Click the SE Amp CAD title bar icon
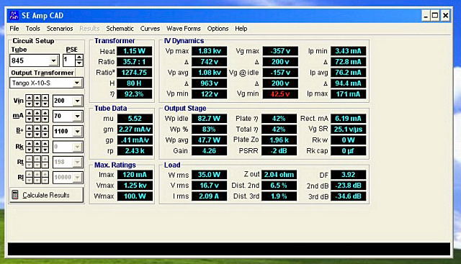Viewport: 461px width, 264px height. 14,15
